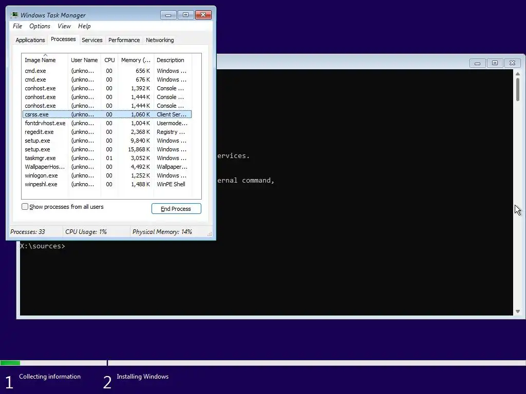526x394 pixels.
Task: Select the regedit.exe process
Action: point(107,132)
